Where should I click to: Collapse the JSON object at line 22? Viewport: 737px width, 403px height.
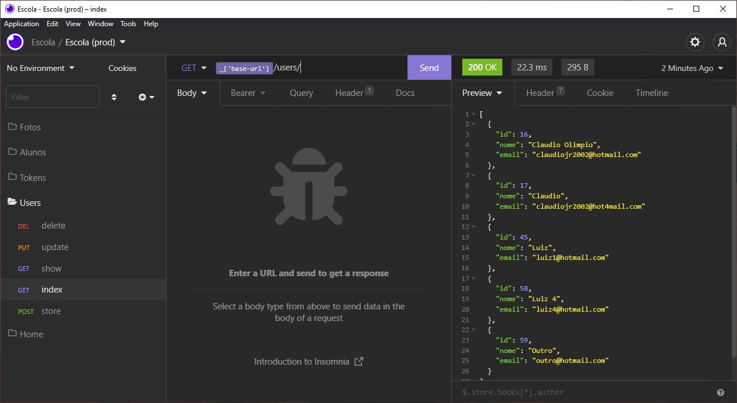473,330
